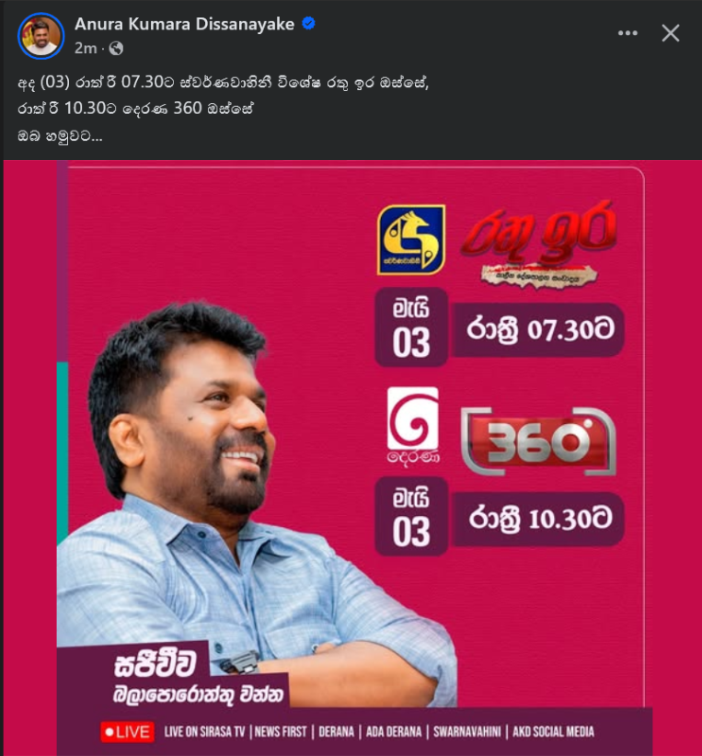Click the blue verified badge icon
This screenshot has width=702, height=756.
(x=309, y=23)
